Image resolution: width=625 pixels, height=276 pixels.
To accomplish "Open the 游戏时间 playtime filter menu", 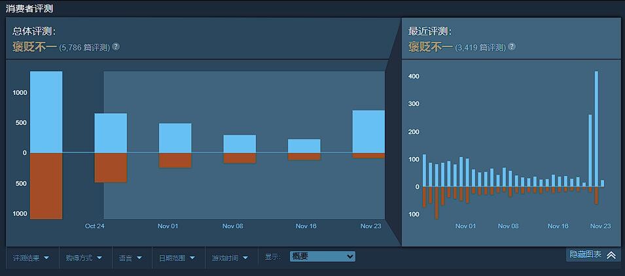I will coord(230,258).
